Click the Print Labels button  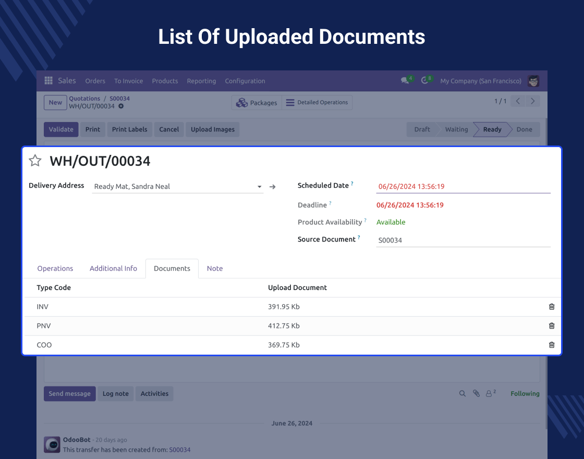click(130, 129)
